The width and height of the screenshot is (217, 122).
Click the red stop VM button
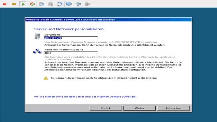coord(5,4)
